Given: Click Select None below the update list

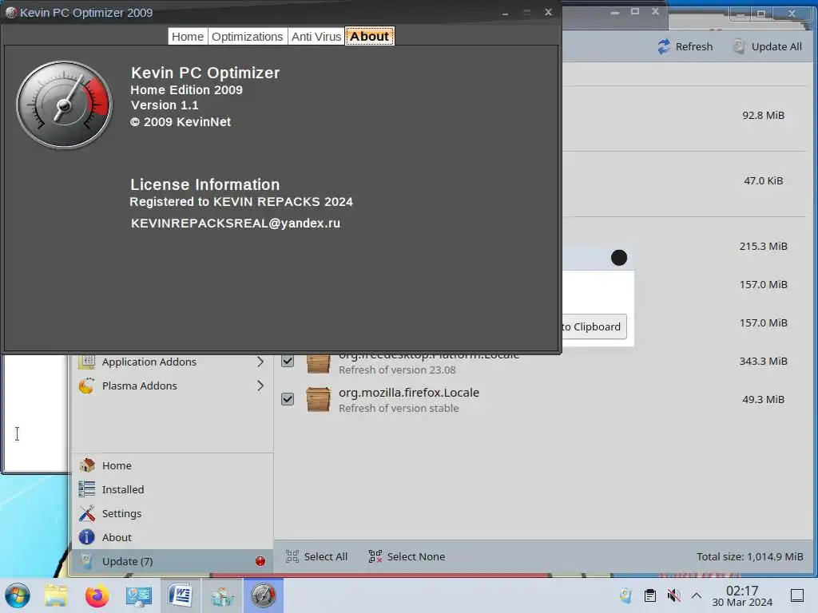Looking at the screenshot, I should [x=407, y=556].
